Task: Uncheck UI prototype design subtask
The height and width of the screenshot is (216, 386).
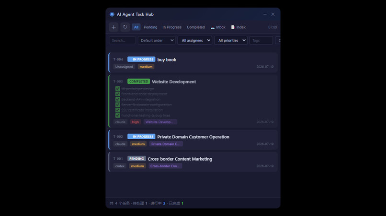Action: point(118,89)
